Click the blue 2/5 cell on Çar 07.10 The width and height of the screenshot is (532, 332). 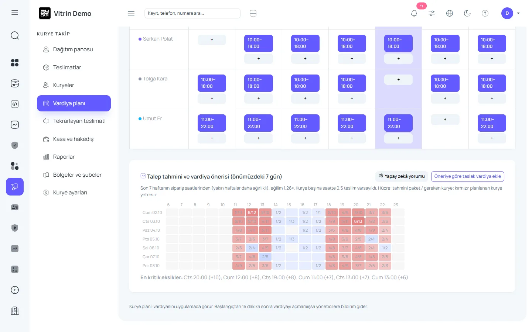click(x=265, y=257)
